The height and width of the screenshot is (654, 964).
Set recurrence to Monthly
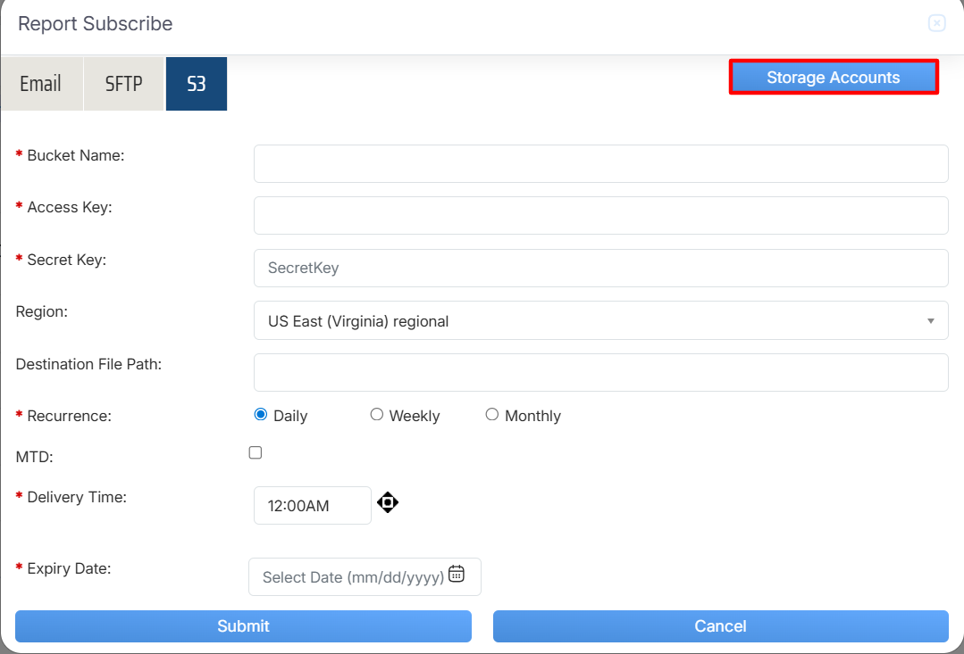(x=492, y=415)
